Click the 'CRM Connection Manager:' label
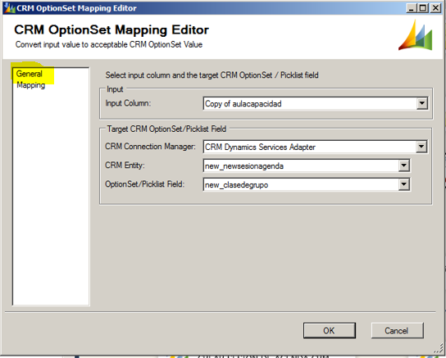 (150, 147)
